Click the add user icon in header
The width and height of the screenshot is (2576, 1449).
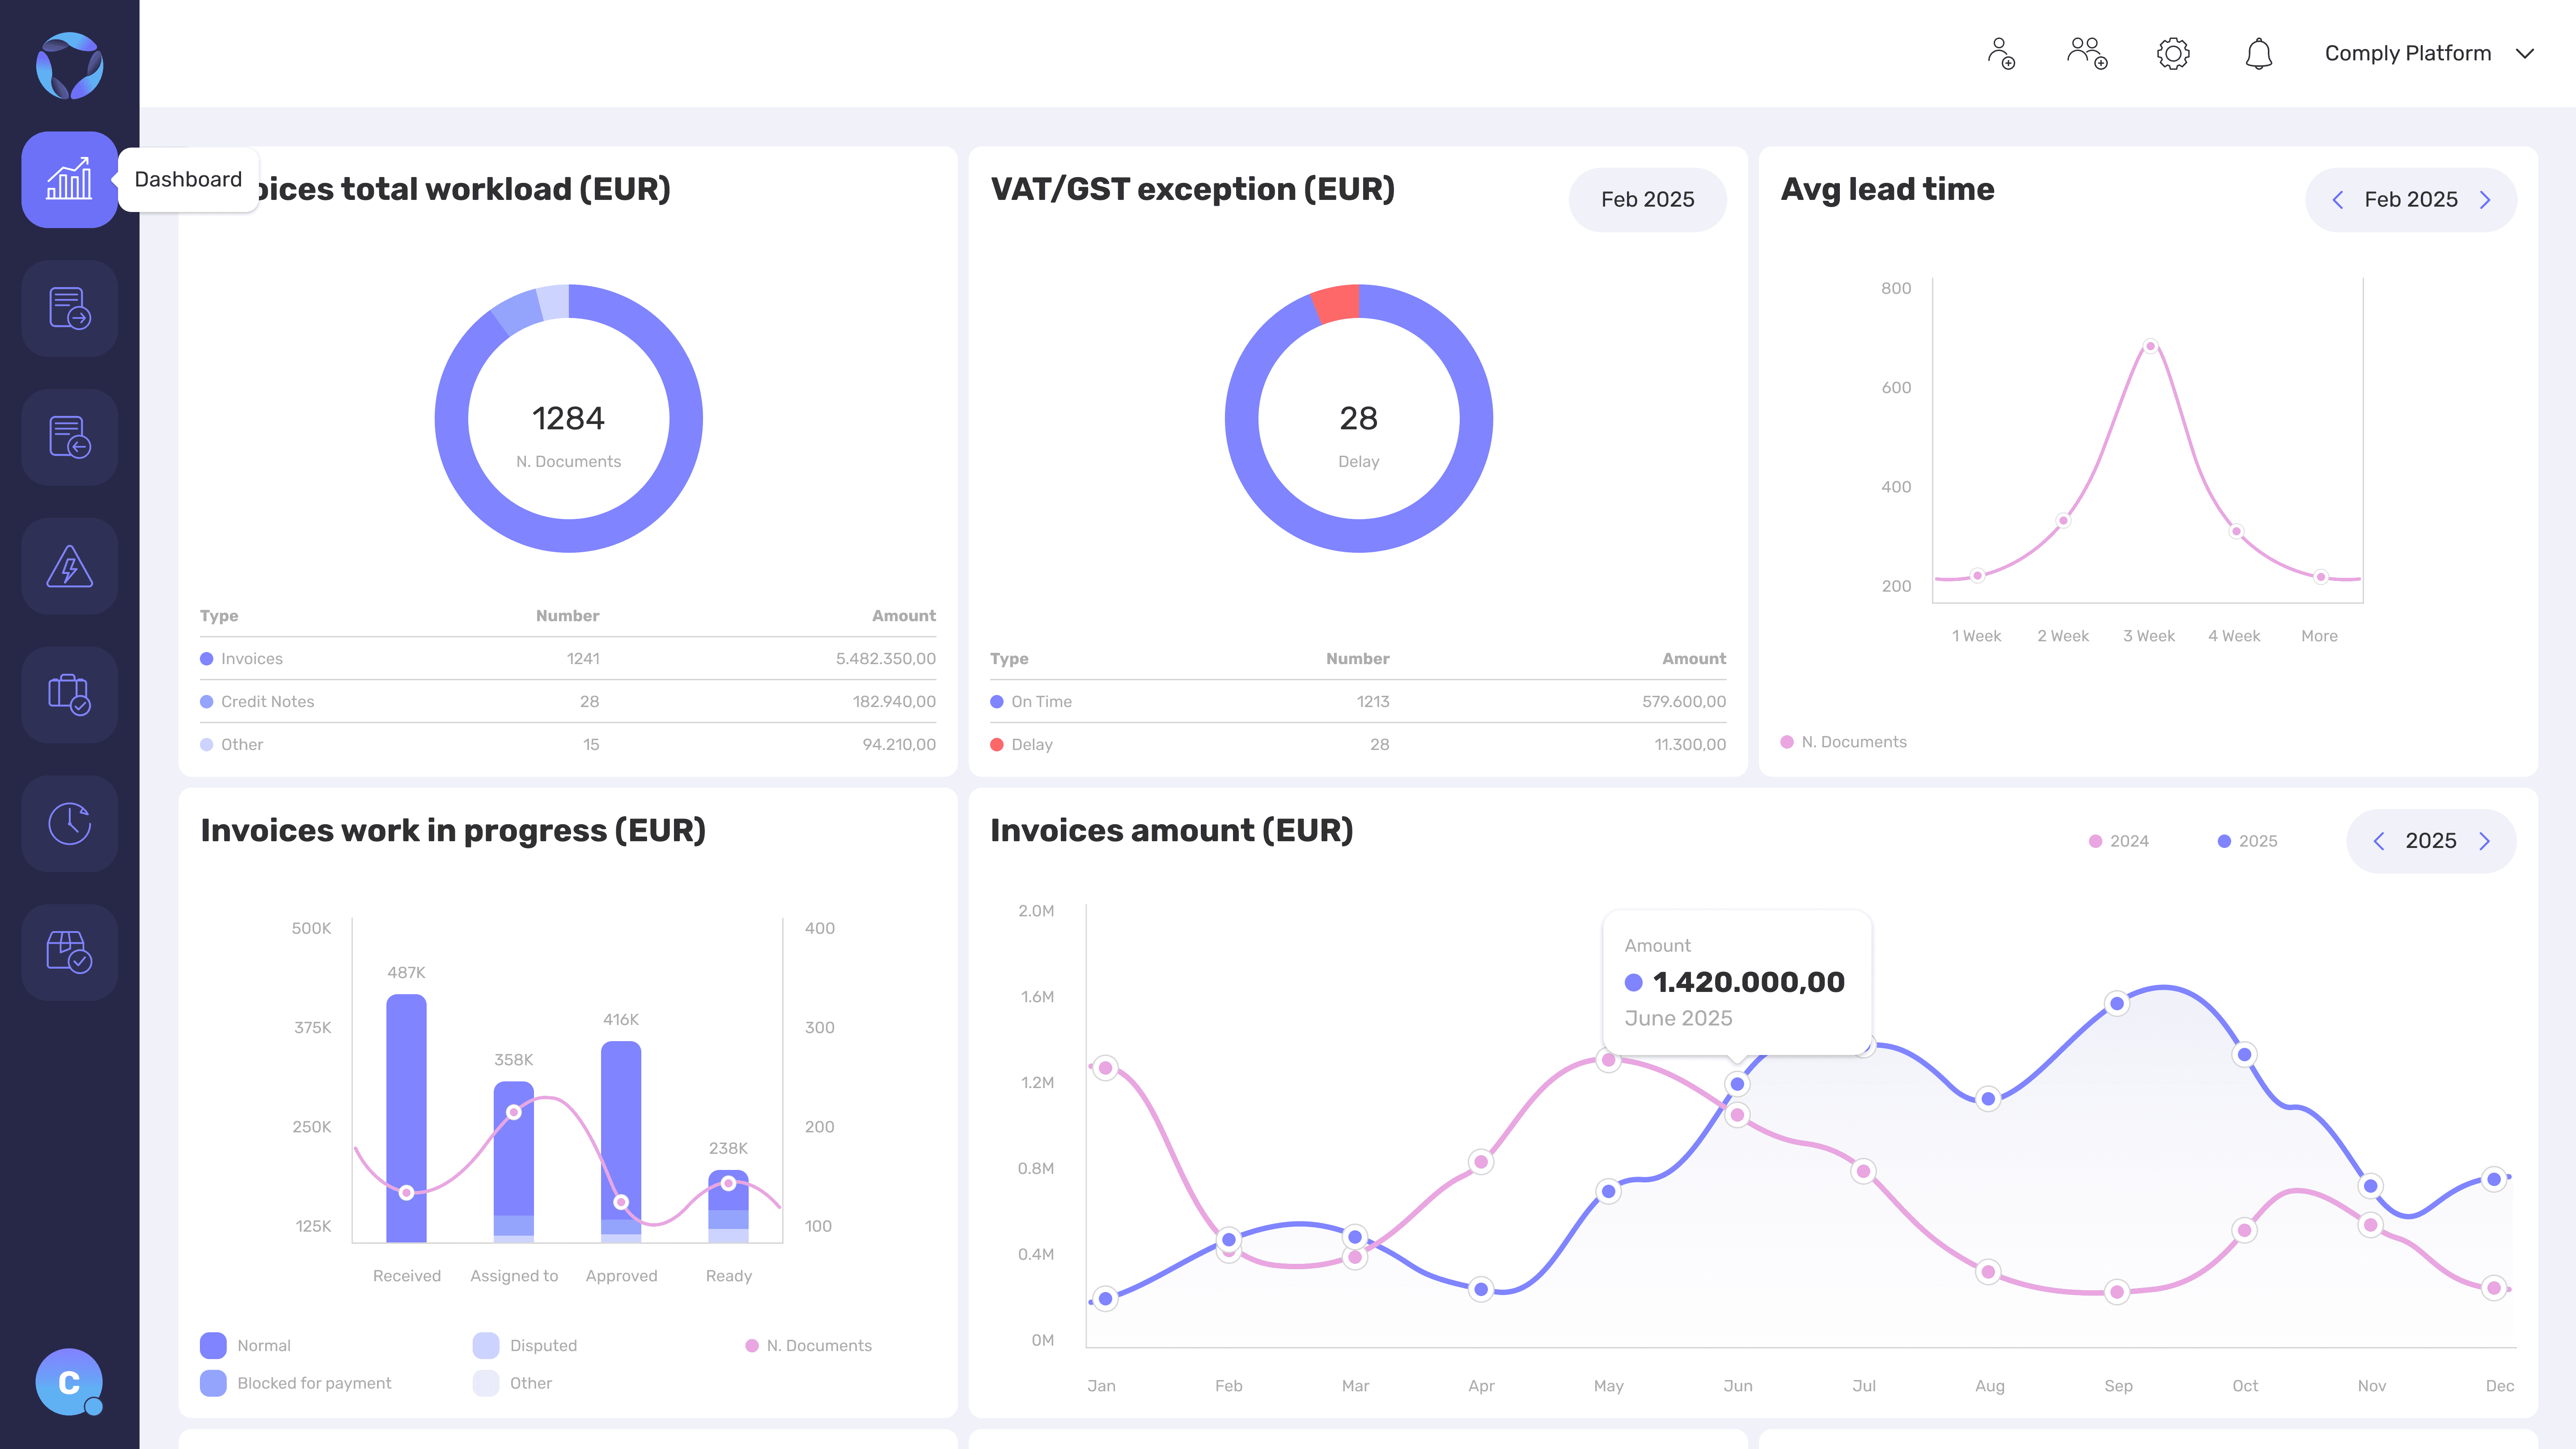pyautogui.click(x=2001, y=53)
